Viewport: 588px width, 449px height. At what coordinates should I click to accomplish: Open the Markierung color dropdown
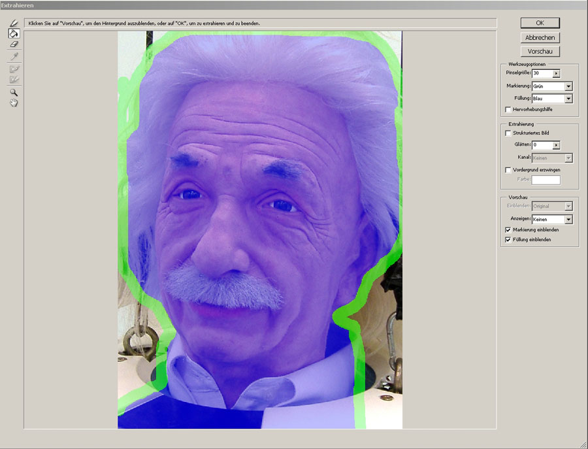tap(568, 86)
